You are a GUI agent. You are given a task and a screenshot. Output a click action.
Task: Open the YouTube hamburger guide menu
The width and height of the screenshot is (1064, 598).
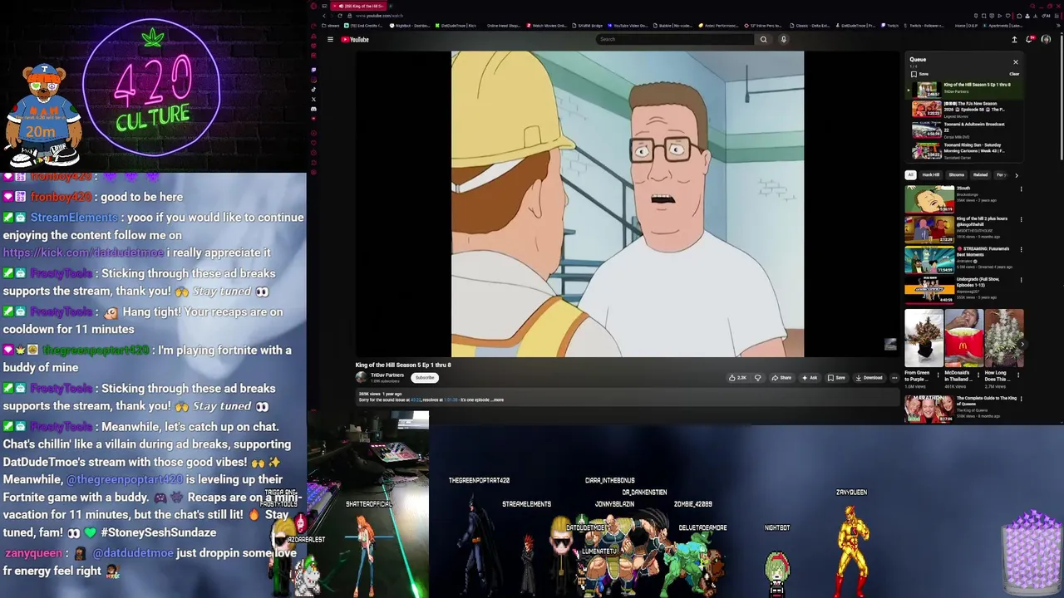click(330, 39)
